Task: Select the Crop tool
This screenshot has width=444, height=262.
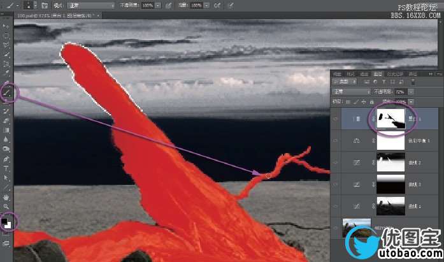Action: 6,64
